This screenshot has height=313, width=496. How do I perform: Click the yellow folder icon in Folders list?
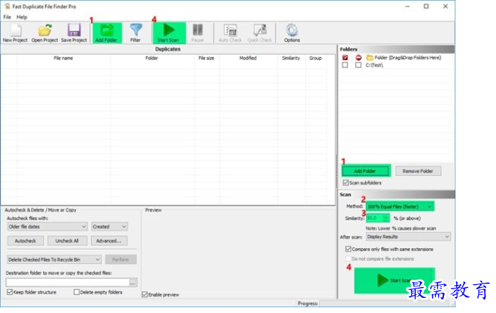click(x=369, y=58)
